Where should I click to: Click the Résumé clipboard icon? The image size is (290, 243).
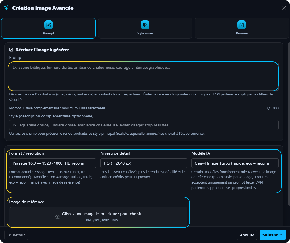coord(242,25)
